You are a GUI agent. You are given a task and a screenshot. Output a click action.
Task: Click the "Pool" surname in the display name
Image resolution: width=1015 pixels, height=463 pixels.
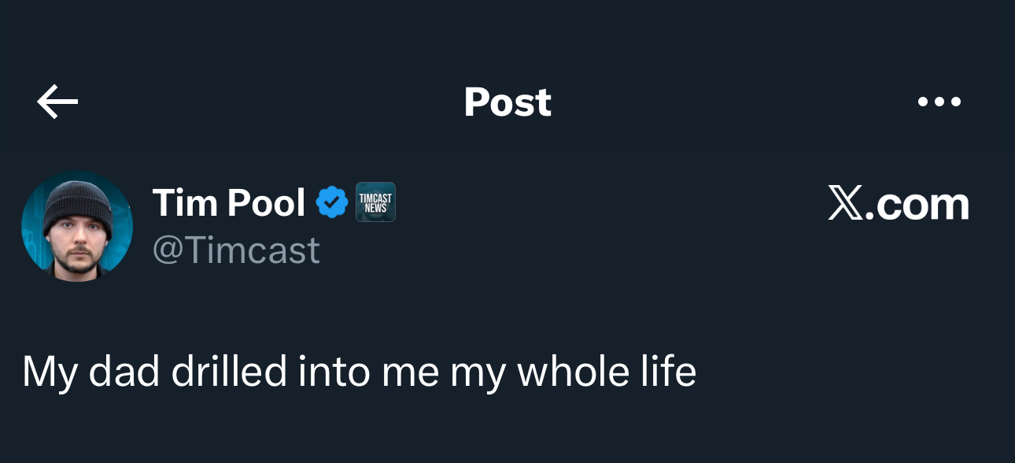point(266,203)
